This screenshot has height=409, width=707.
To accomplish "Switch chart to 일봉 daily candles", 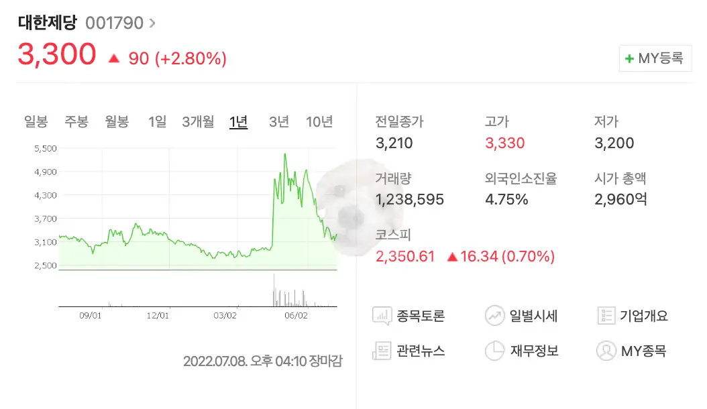I will coord(35,121).
